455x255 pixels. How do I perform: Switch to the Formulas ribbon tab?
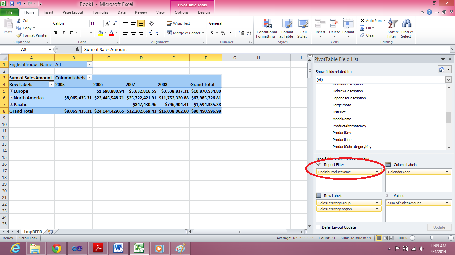tap(100, 12)
